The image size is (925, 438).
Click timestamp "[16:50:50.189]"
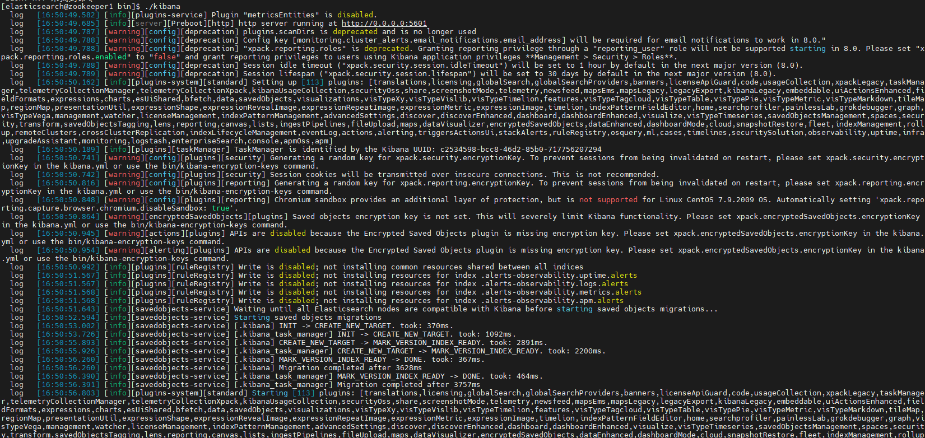68,150
